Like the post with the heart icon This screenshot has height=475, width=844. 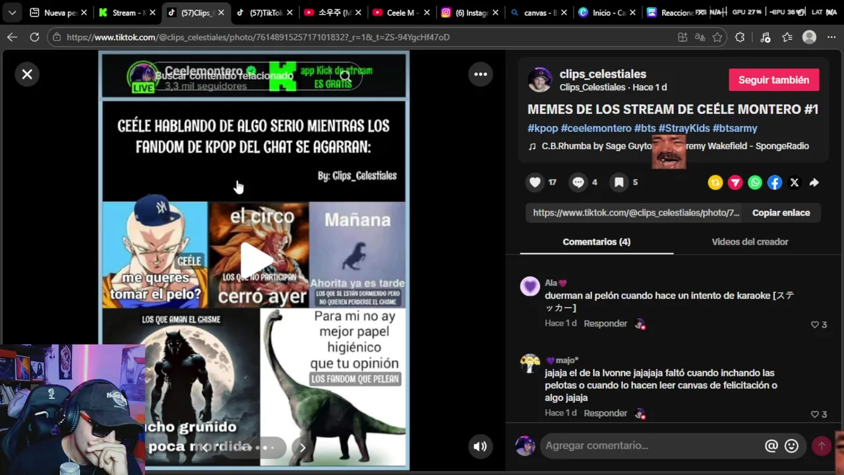(535, 182)
